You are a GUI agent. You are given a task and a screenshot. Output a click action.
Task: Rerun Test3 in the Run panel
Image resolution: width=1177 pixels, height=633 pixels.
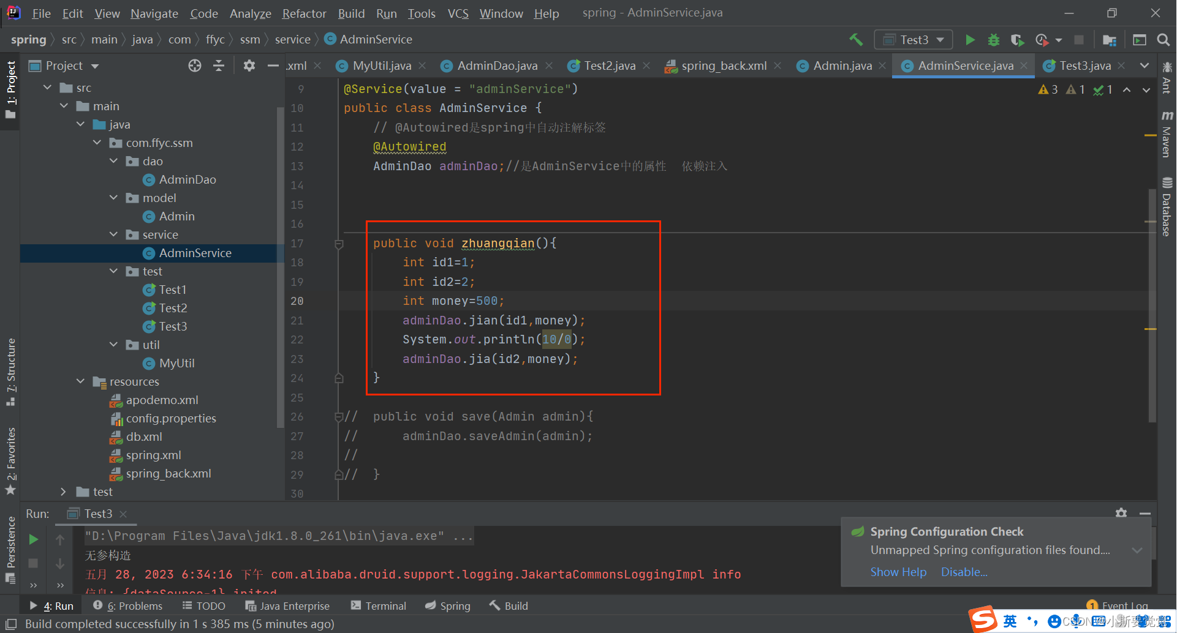(34, 539)
